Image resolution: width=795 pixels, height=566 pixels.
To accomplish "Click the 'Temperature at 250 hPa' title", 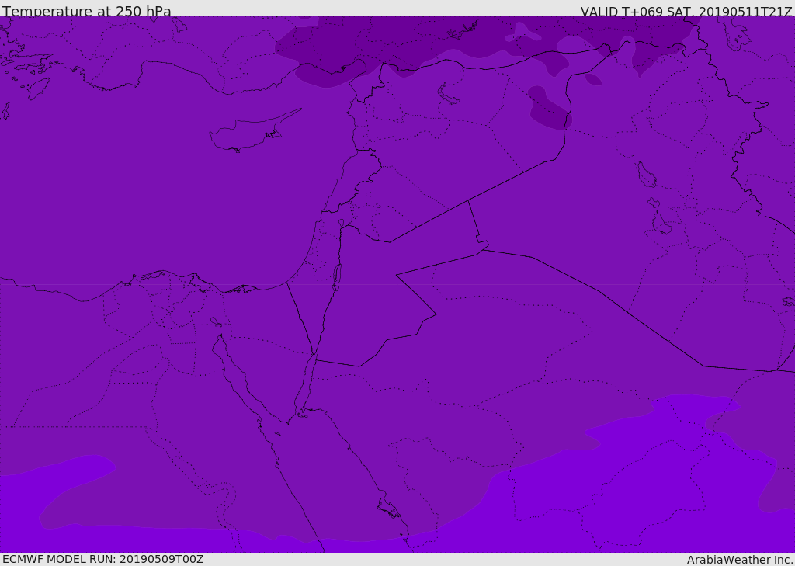I will point(87,11).
